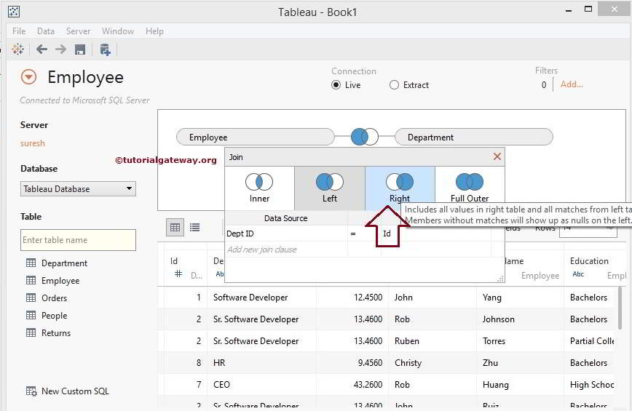The image size is (632, 411).
Task: Click the join Venn icon between tables
Action: 364,137
